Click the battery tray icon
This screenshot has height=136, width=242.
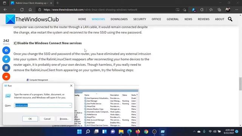pyautogui.click(x=219, y=131)
